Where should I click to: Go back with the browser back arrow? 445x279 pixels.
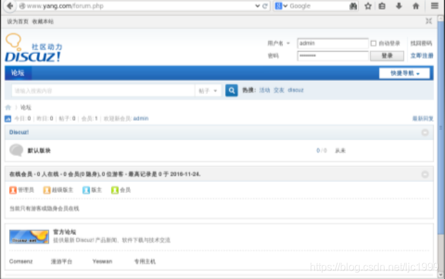point(10,6)
